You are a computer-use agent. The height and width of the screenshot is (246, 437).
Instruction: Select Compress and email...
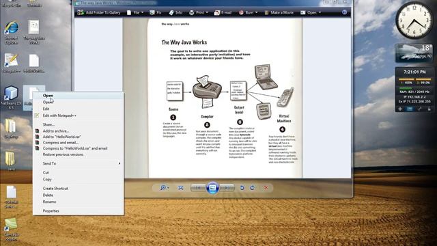tap(78, 143)
